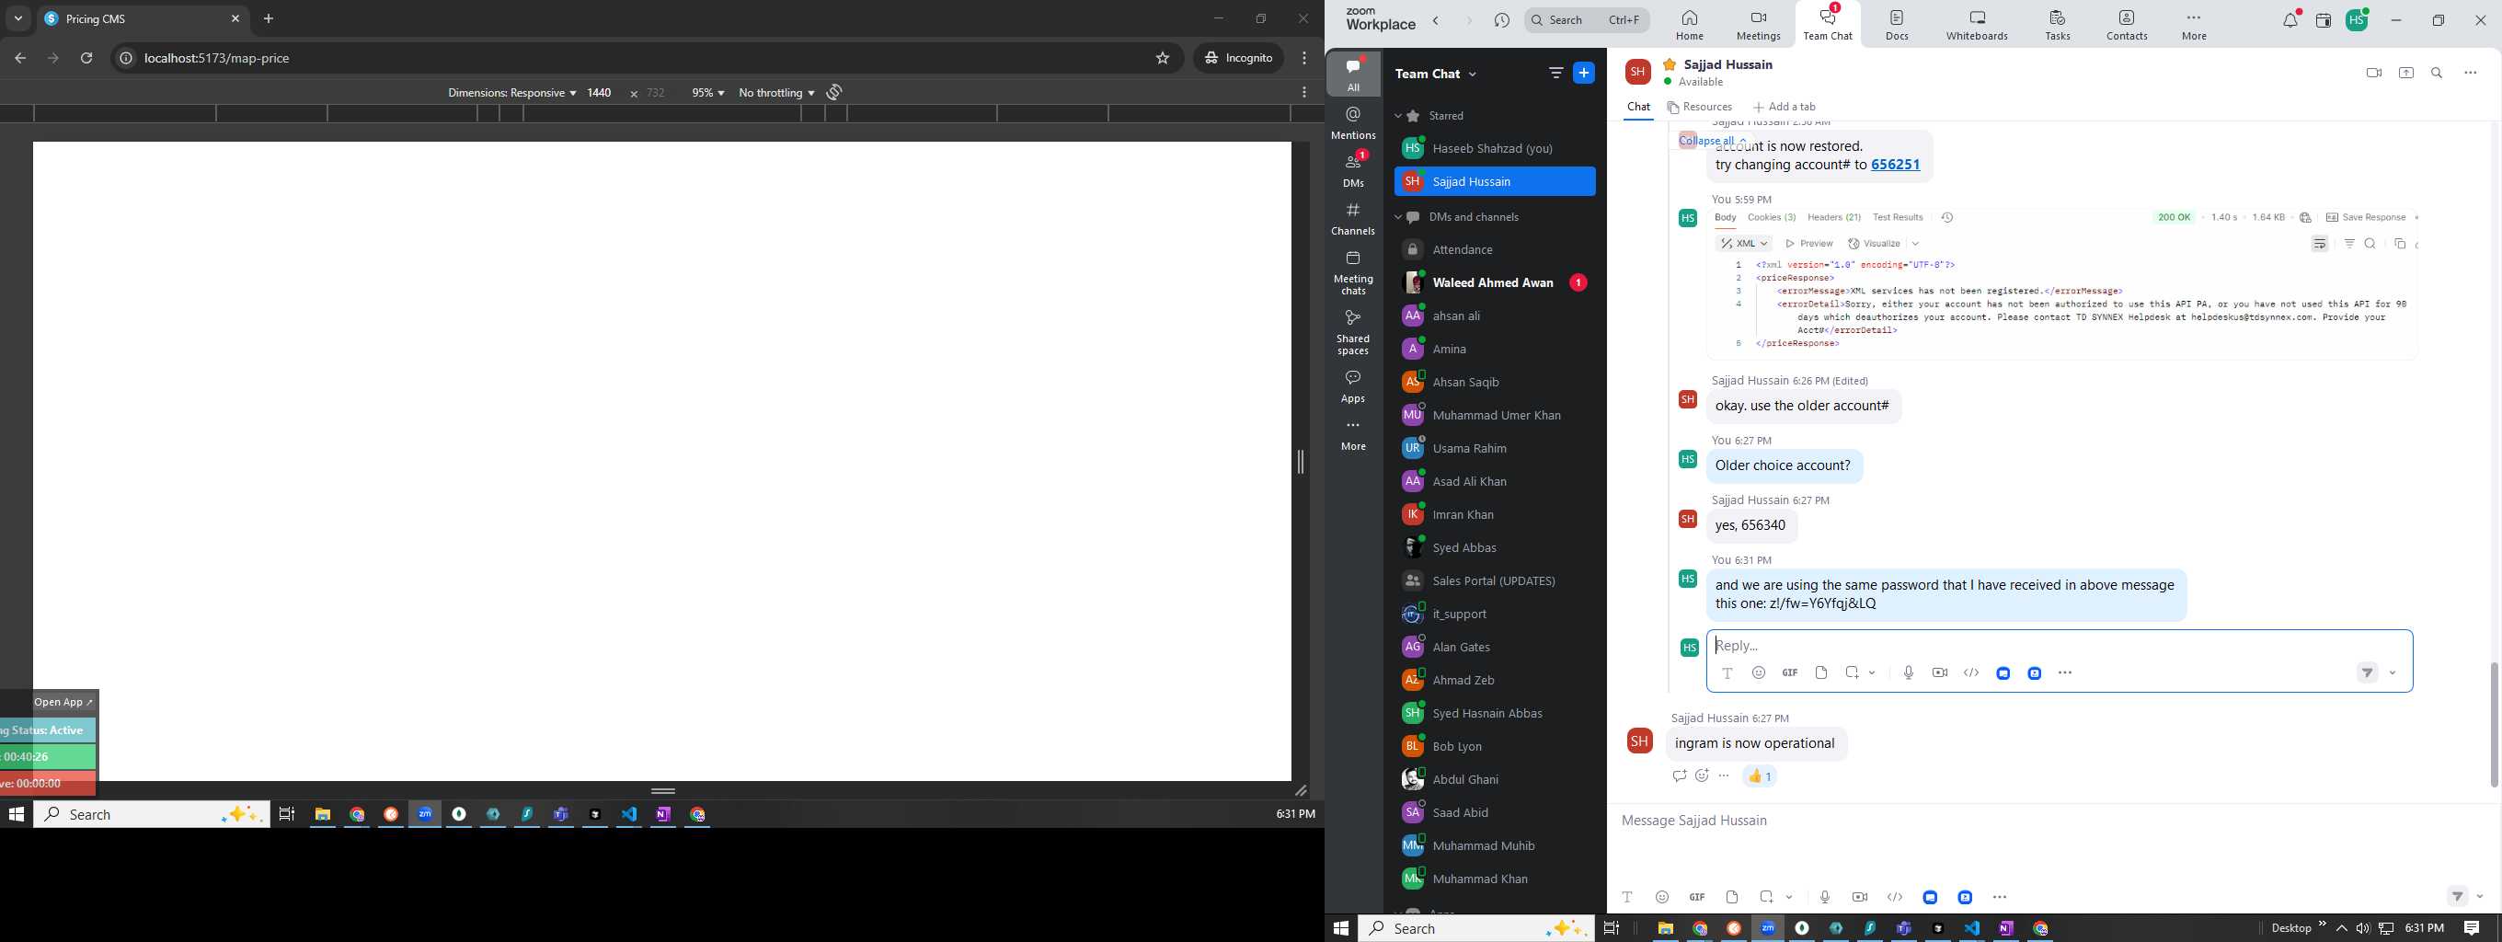This screenshot has height=942, width=2502.
Task: Click the share screen icon in chat header
Action: (2405, 73)
